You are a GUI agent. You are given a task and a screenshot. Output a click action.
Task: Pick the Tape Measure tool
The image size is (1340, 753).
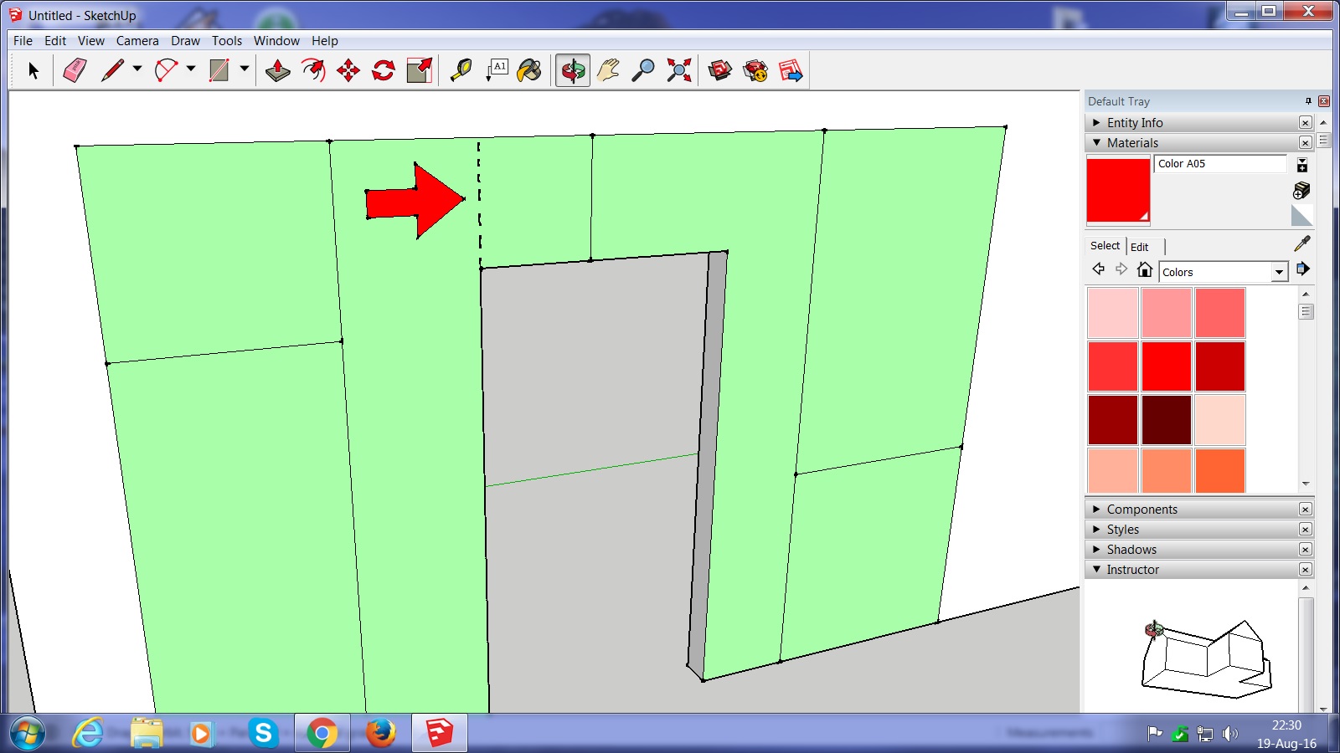(461, 70)
